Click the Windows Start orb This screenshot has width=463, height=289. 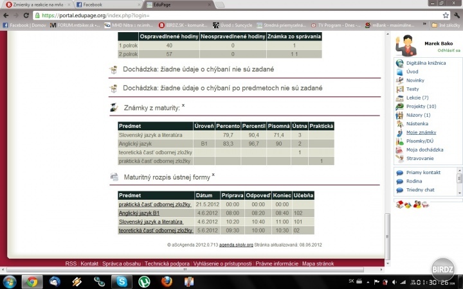10,282
